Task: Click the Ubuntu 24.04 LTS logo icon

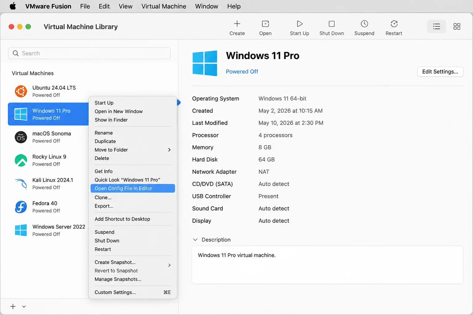Action: coord(21,91)
